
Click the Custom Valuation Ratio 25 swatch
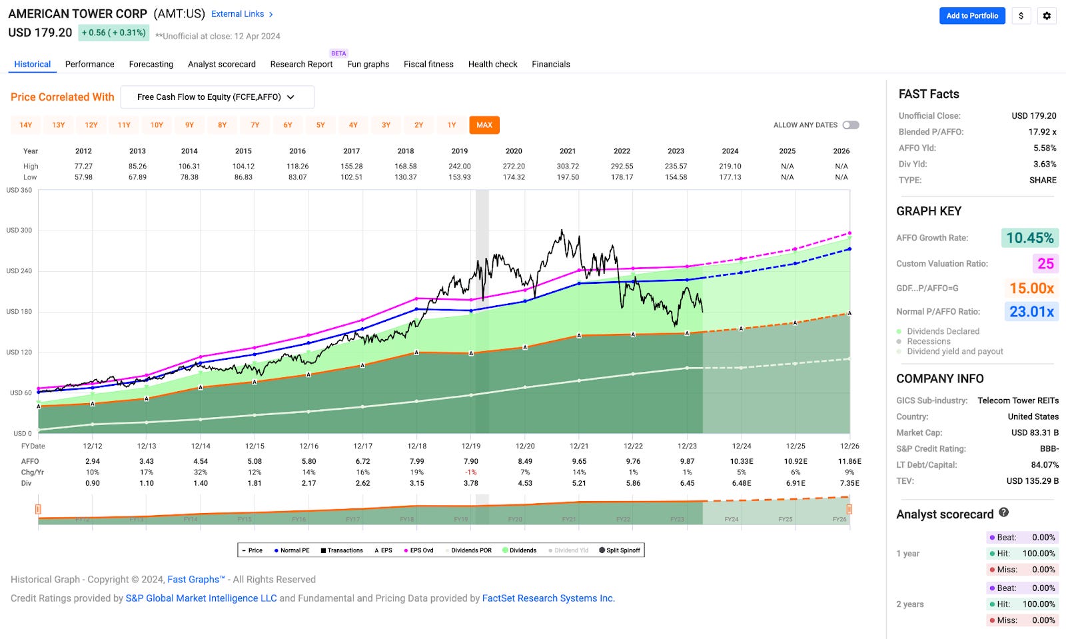(1046, 263)
